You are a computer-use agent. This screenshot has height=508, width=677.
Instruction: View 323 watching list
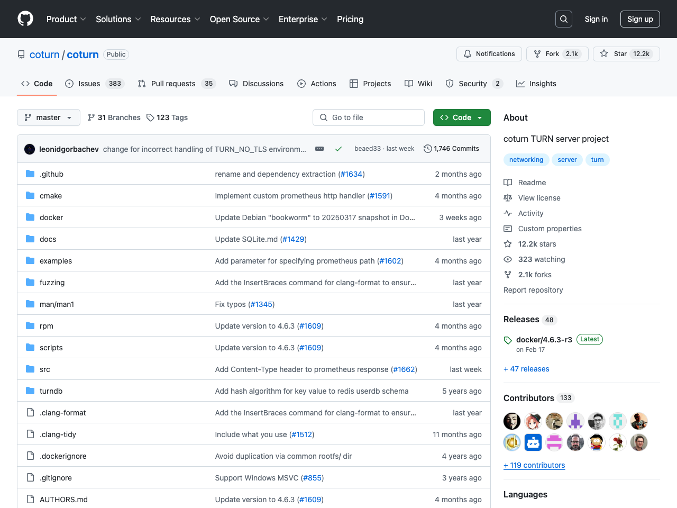coord(534,259)
